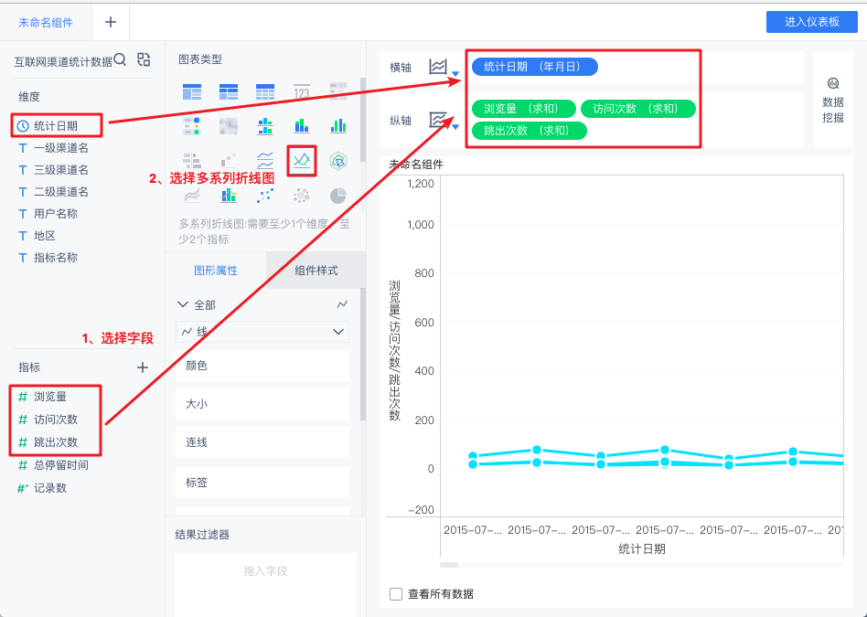Screen dimensions: 867x617
Task: Select the grouped table chart type
Action: (192, 91)
